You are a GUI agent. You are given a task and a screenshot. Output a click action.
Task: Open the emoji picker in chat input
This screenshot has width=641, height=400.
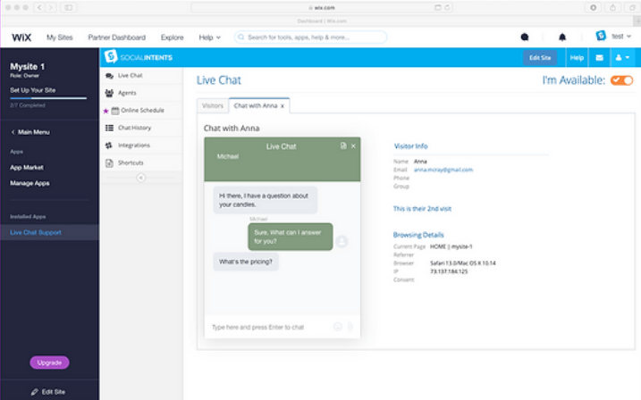pos(338,327)
